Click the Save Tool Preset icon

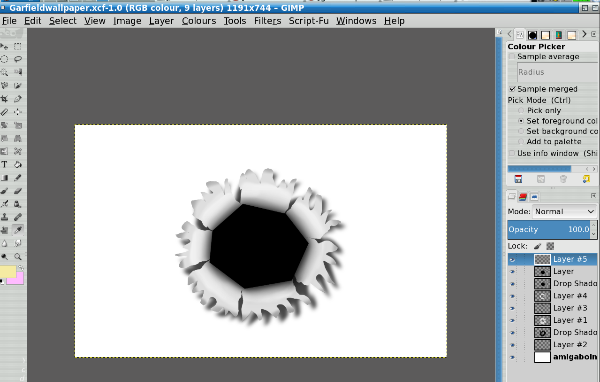coord(518,179)
